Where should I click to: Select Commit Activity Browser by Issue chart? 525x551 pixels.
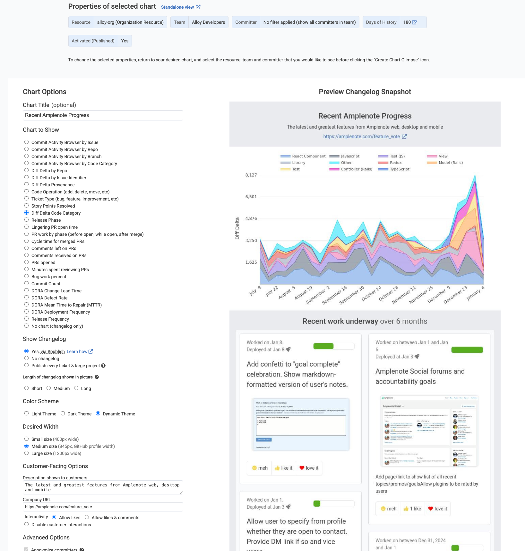point(27,142)
